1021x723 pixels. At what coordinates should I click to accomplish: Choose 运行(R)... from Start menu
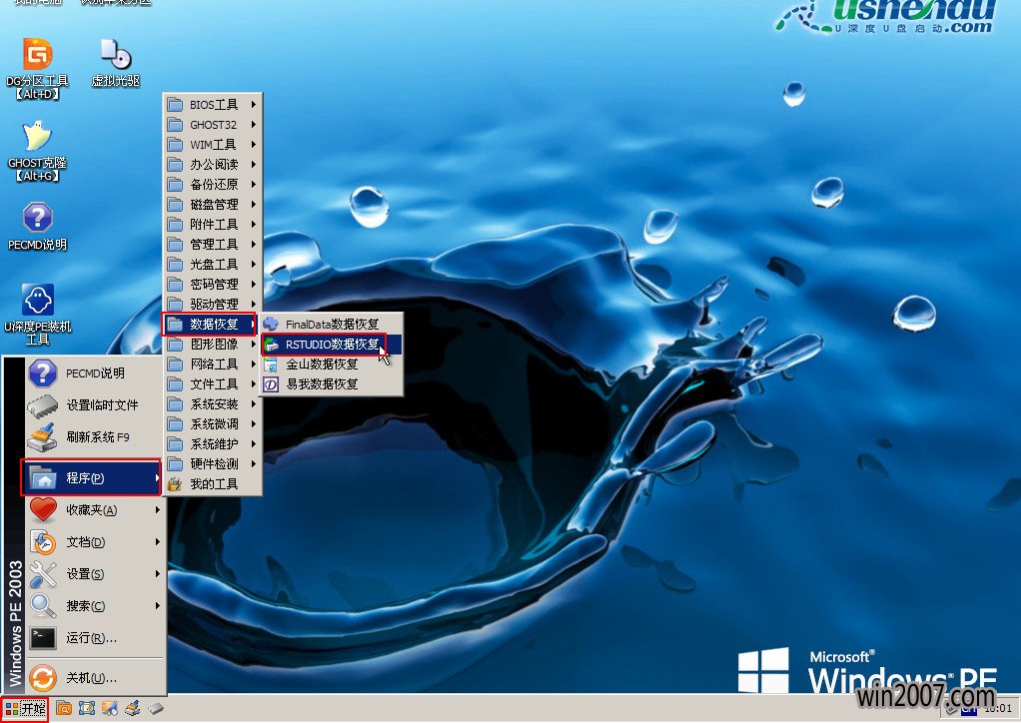click(x=91, y=638)
